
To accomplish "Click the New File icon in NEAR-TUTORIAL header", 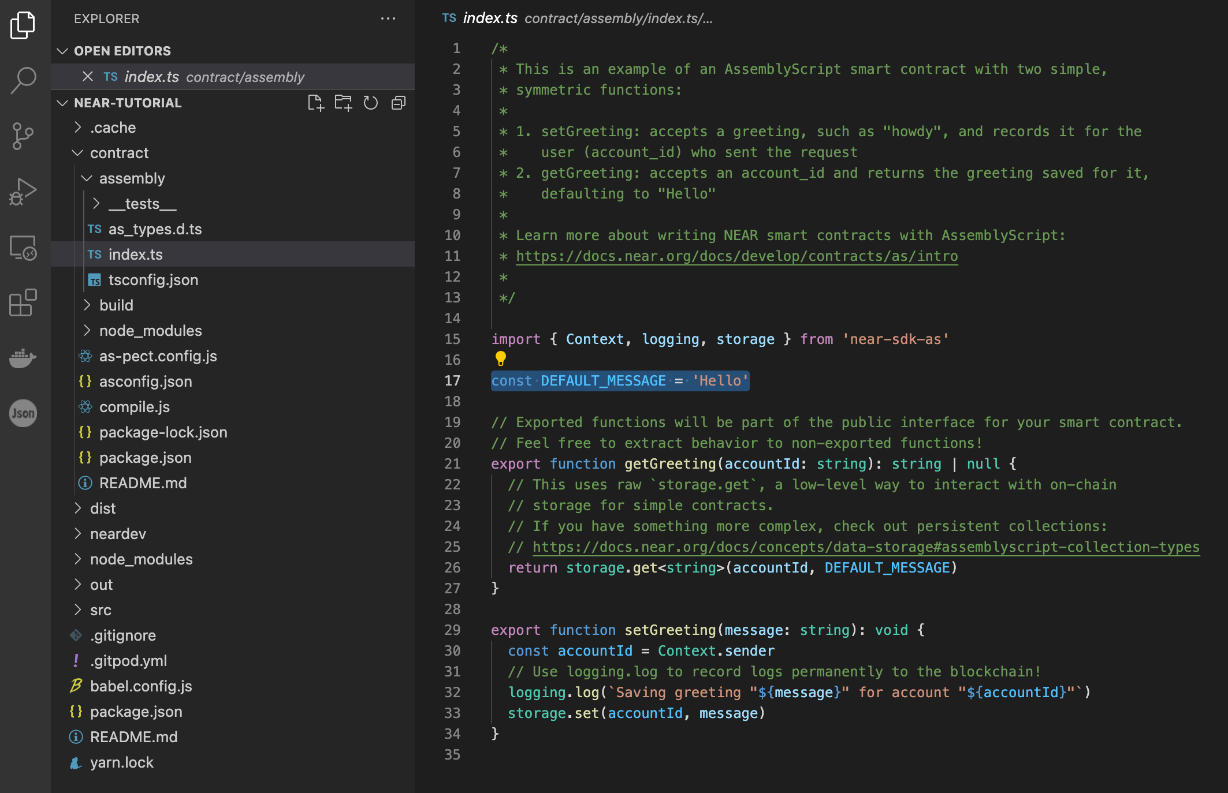I will 315,103.
